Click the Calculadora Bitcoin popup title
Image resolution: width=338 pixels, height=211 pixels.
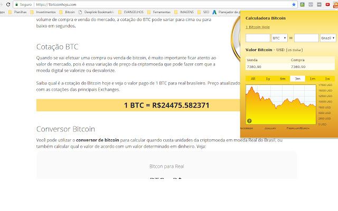point(265,18)
